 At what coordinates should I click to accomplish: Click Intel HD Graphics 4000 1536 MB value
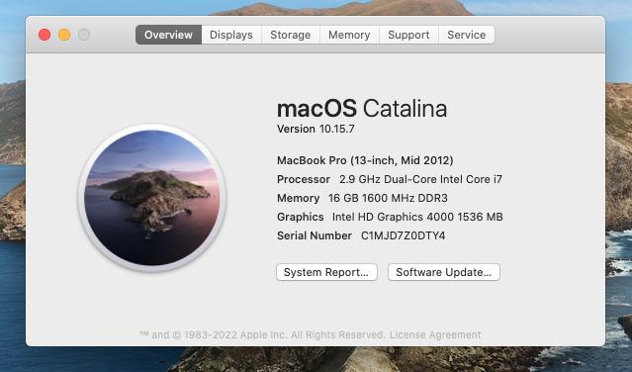417,217
